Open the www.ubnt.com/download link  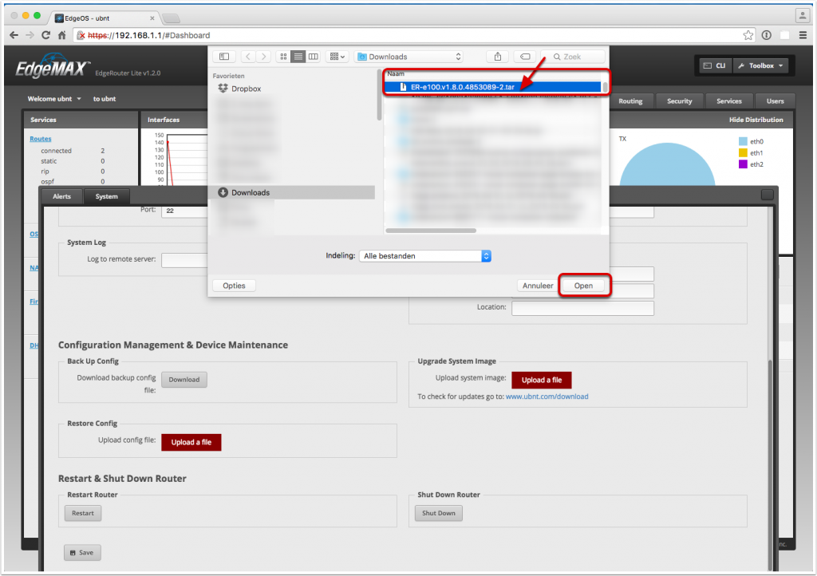547,396
